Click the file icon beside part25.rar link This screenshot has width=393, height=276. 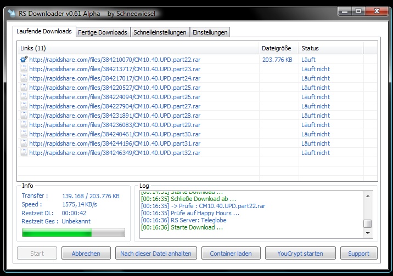point(24,87)
